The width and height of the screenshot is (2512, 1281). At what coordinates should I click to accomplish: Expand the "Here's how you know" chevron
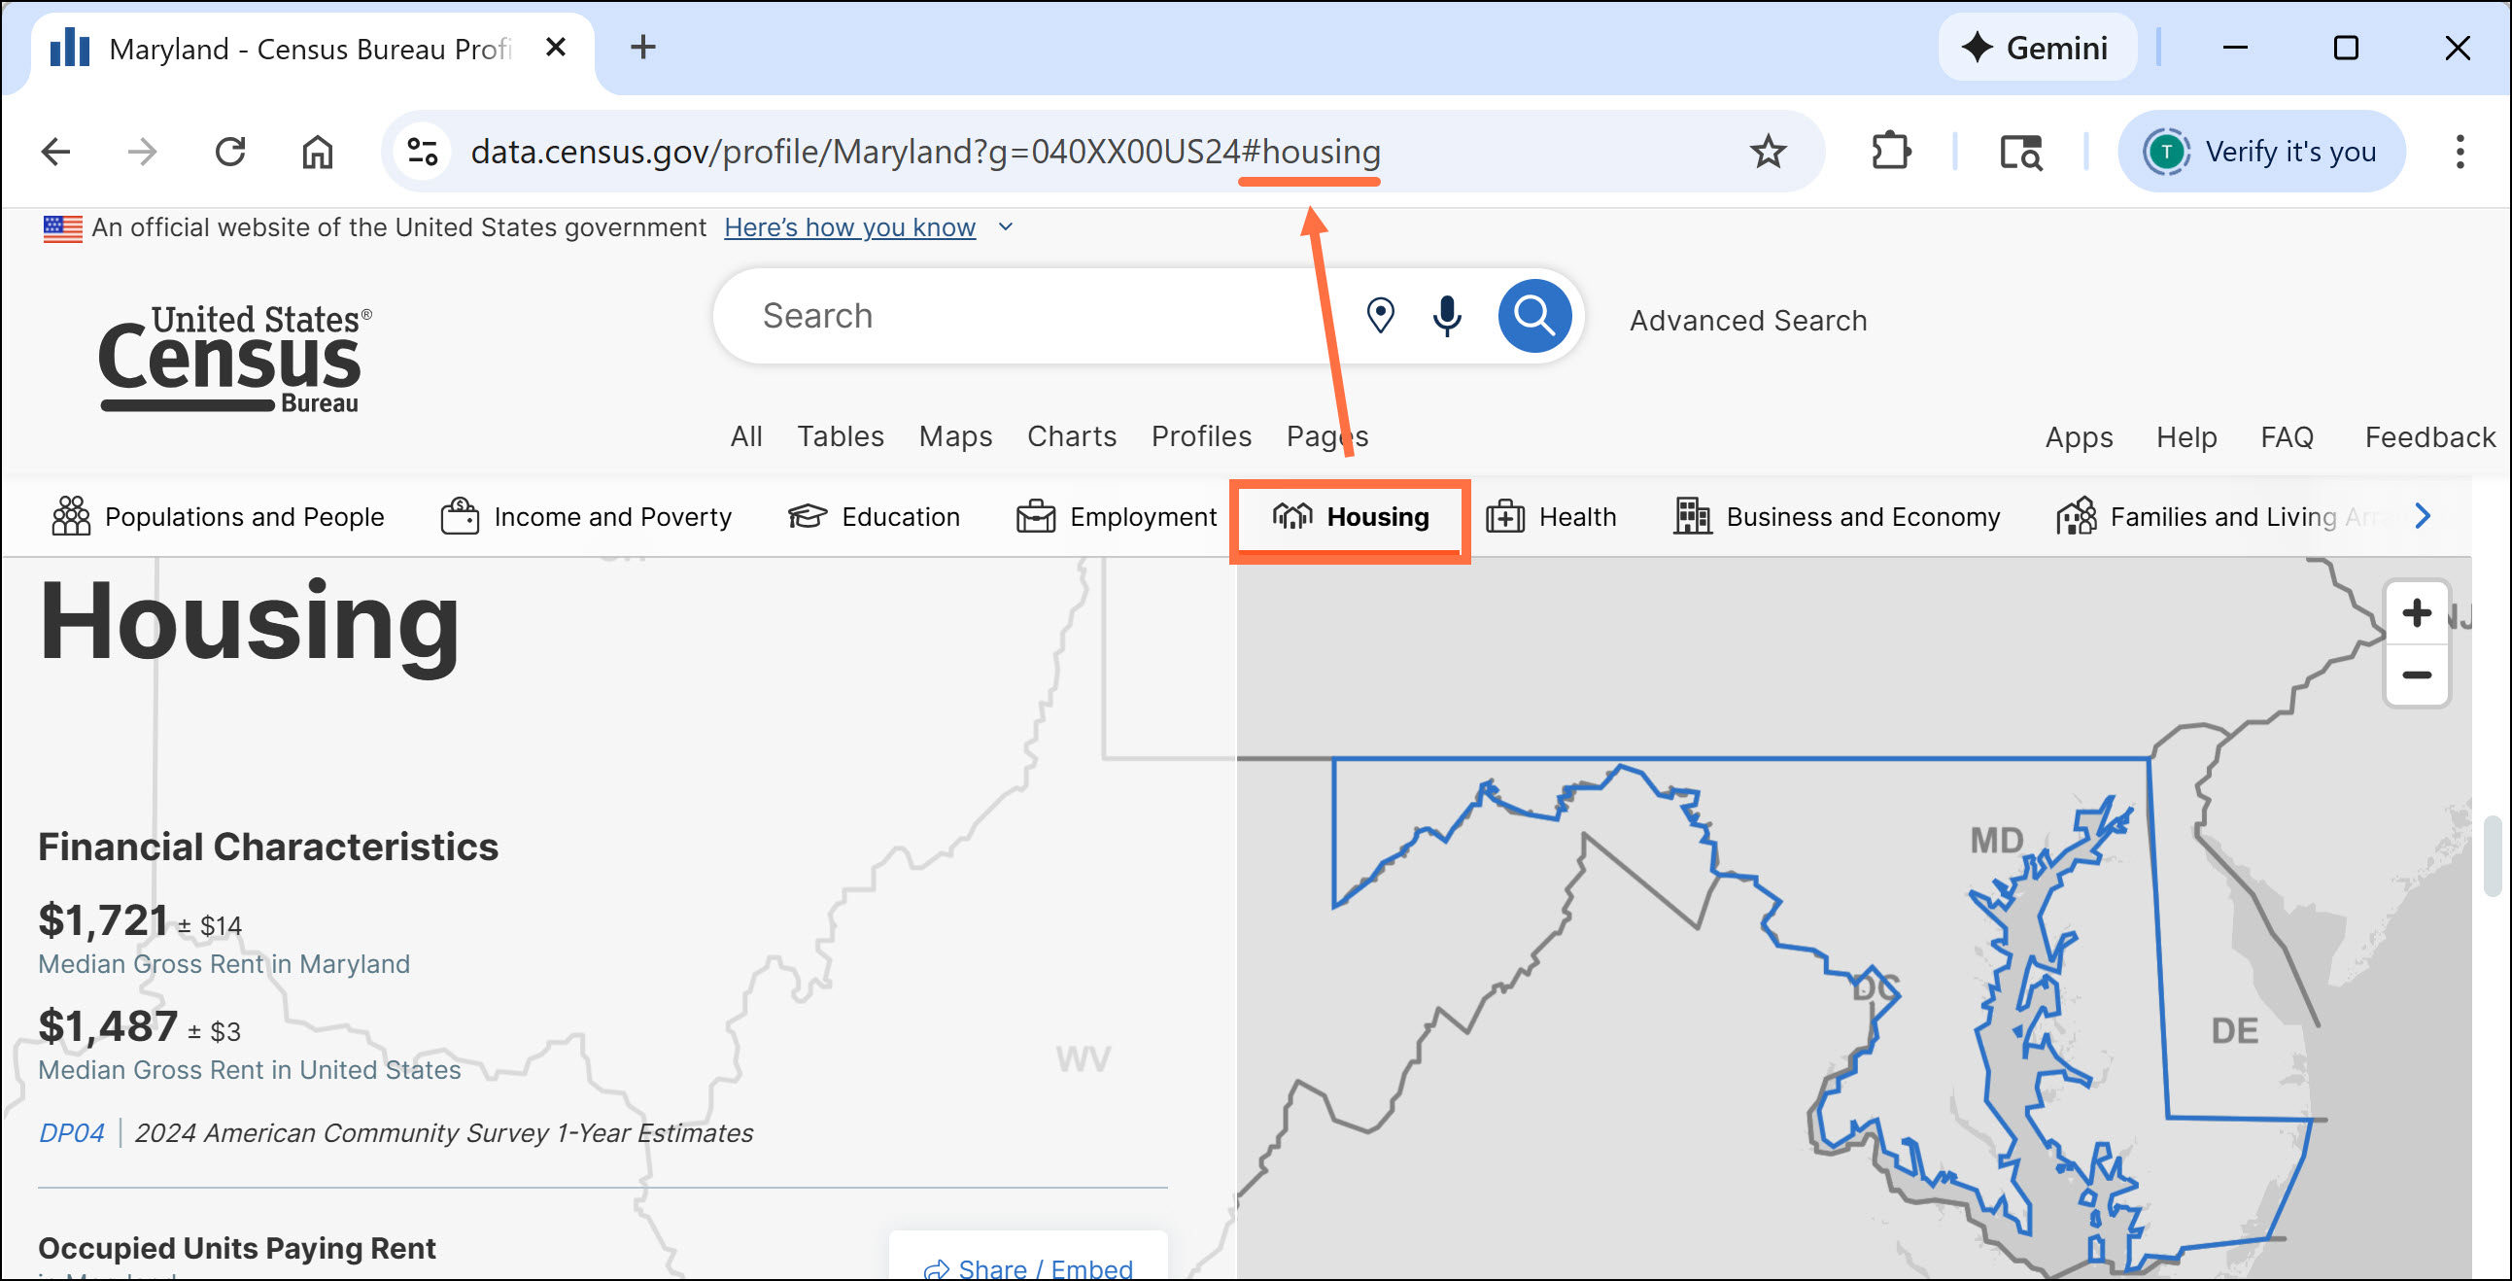click(x=1007, y=227)
